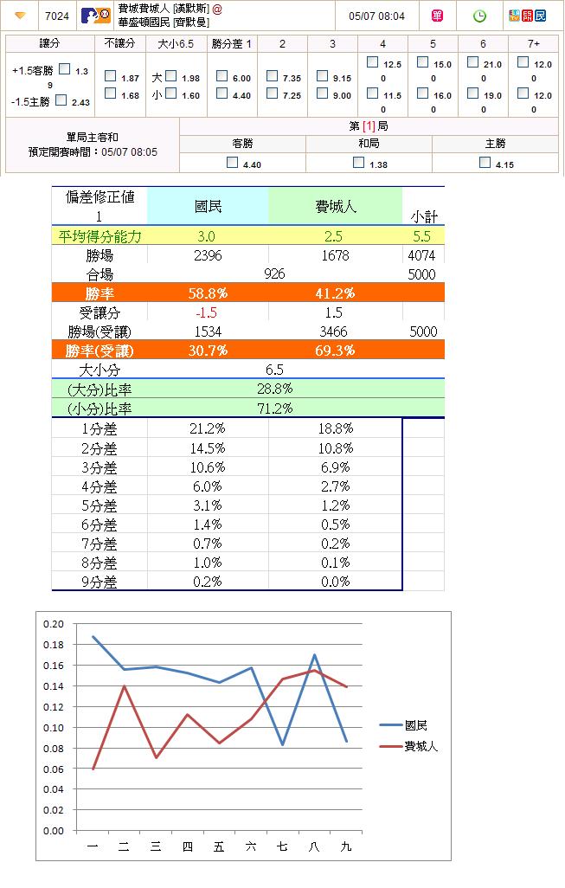Click the 八 inning axis label

[x=314, y=846]
